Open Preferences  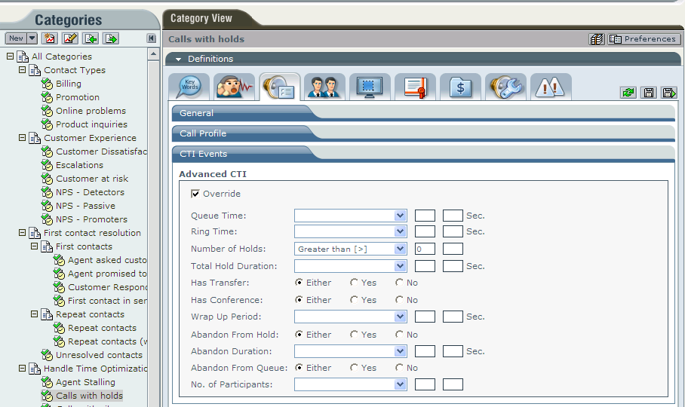coord(644,39)
